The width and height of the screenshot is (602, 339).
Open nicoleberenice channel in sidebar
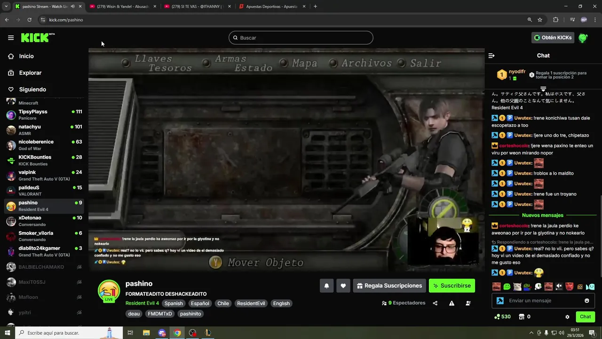44,145
